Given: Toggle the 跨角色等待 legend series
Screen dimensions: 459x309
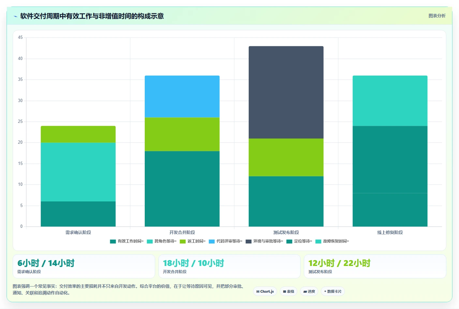Looking at the screenshot, I should [x=162, y=241].
